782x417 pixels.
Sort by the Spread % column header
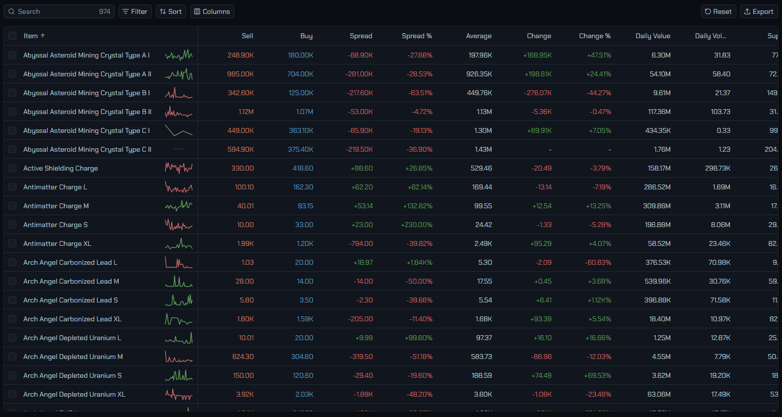point(417,36)
